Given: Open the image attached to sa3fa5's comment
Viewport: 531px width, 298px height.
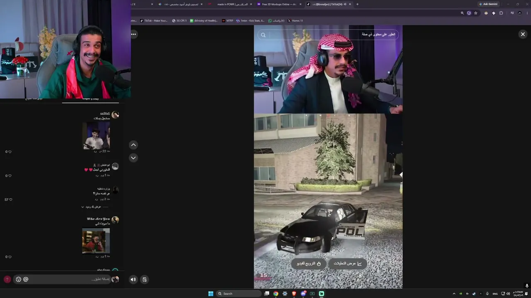Looking at the screenshot, I should click(96, 135).
